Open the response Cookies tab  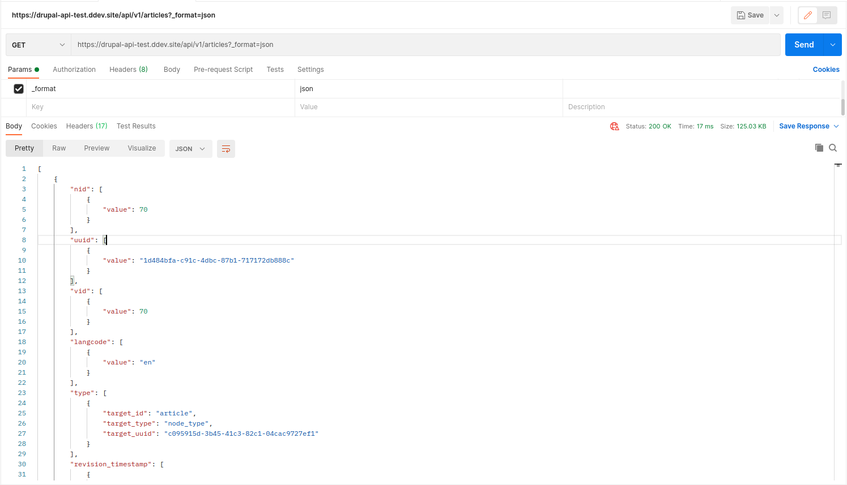[x=44, y=126]
